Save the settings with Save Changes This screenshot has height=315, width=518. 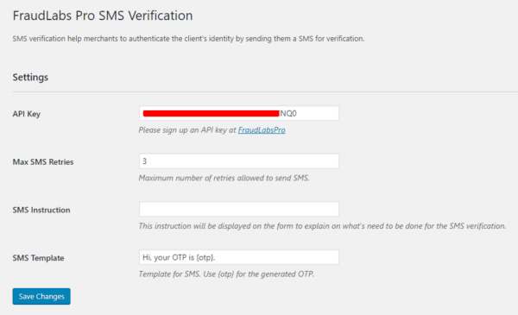point(41,297)
